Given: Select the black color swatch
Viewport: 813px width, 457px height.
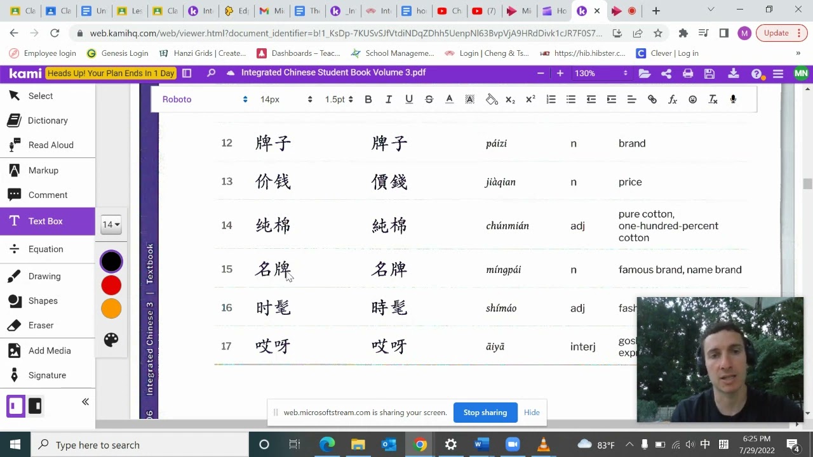Looking at the screenshot, I should coord(111,262).
